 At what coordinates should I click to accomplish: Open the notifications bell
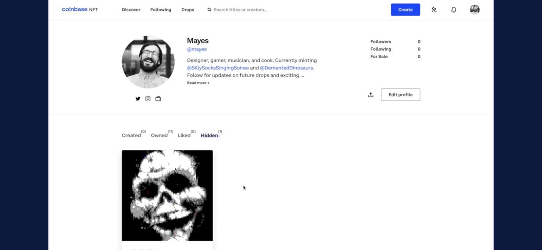(453, 9)
